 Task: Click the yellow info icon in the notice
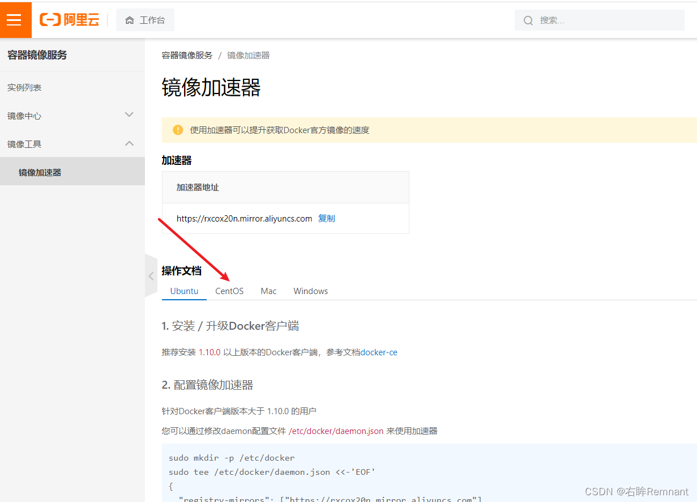[x=178, y=130]
